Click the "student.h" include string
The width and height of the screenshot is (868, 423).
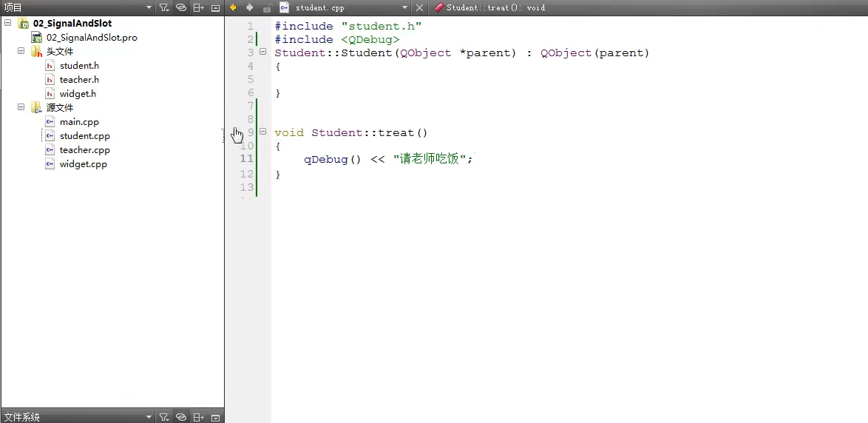(x=382, y=27)
